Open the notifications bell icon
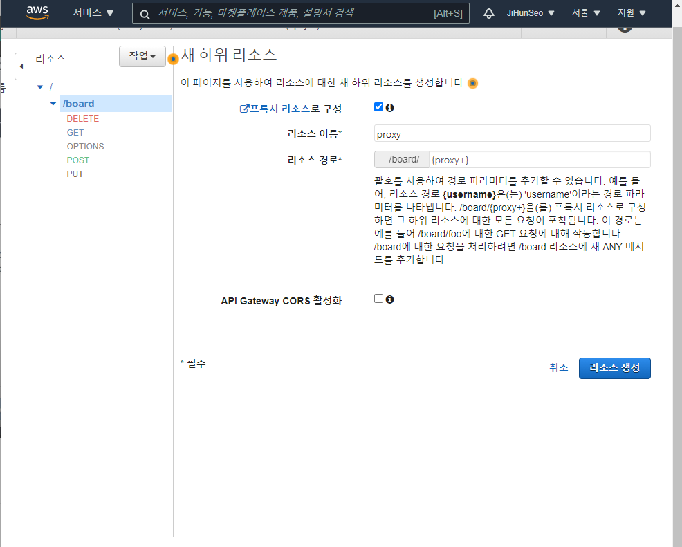Screen dimensions: 682x547 click(489, 13)
